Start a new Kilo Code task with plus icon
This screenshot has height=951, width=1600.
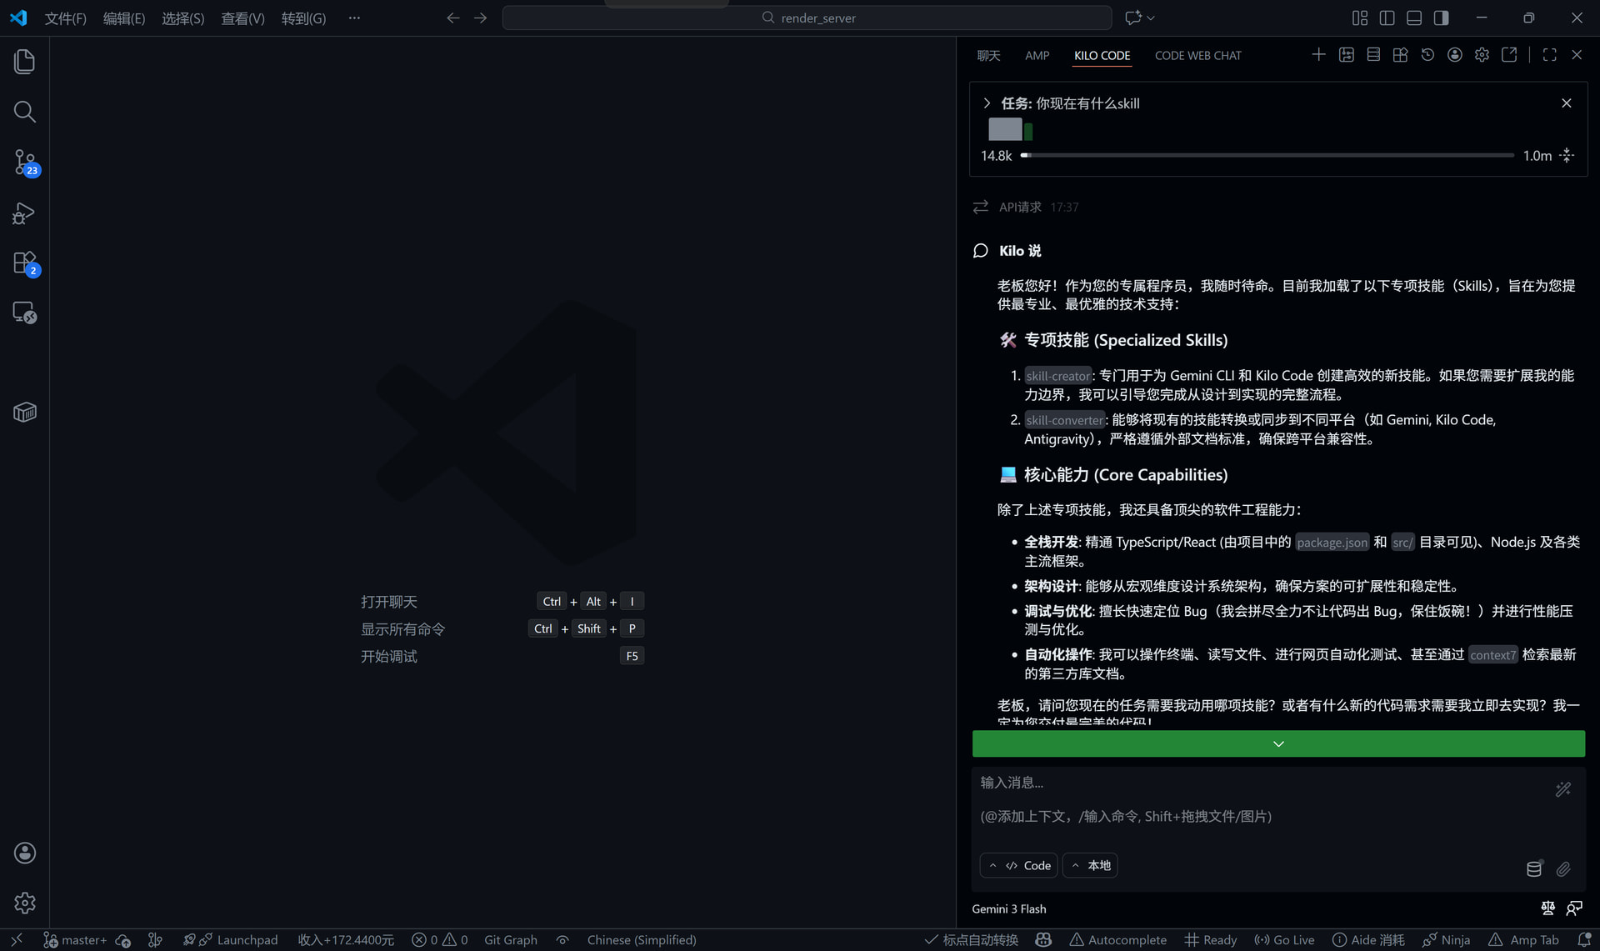1318,55
